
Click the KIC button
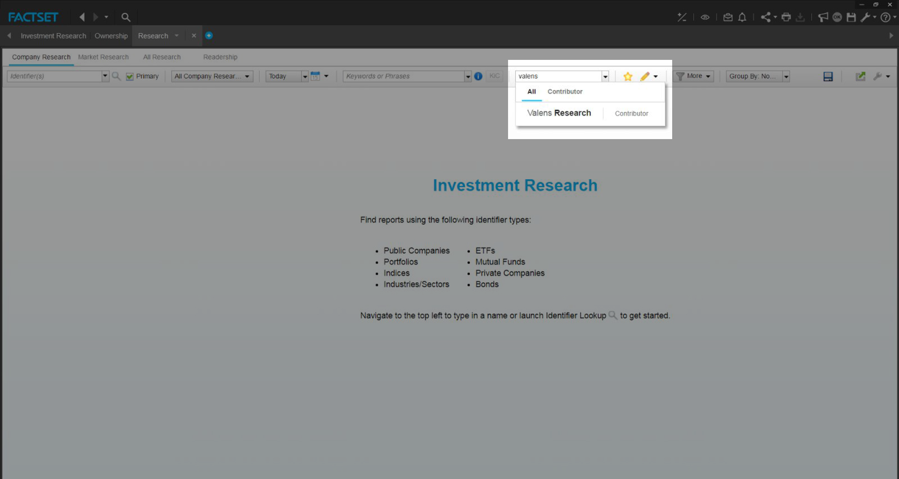[x=494, y=76]
